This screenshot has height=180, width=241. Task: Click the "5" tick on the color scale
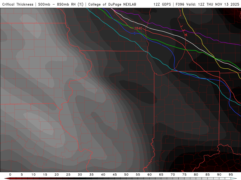[22, 175]
